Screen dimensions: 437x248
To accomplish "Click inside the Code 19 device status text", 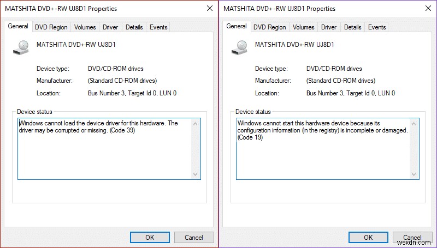I will click(322, 131).
